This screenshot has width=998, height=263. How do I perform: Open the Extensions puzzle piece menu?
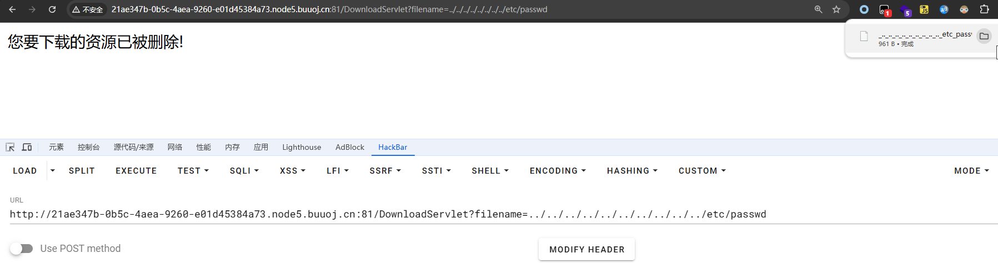pos(984,9)
